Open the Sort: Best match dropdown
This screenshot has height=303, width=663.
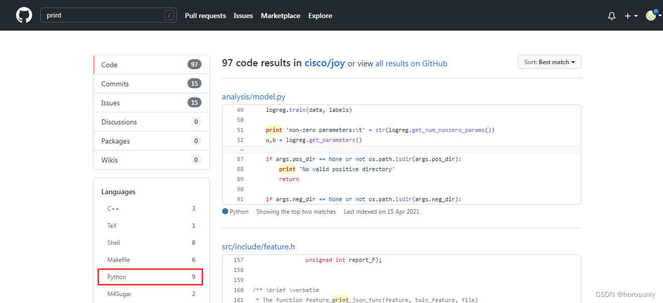[549, 62]
